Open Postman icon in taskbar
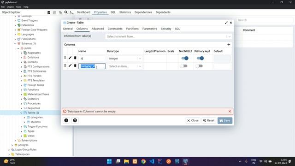The image size is (295, 166). [169, 161]
